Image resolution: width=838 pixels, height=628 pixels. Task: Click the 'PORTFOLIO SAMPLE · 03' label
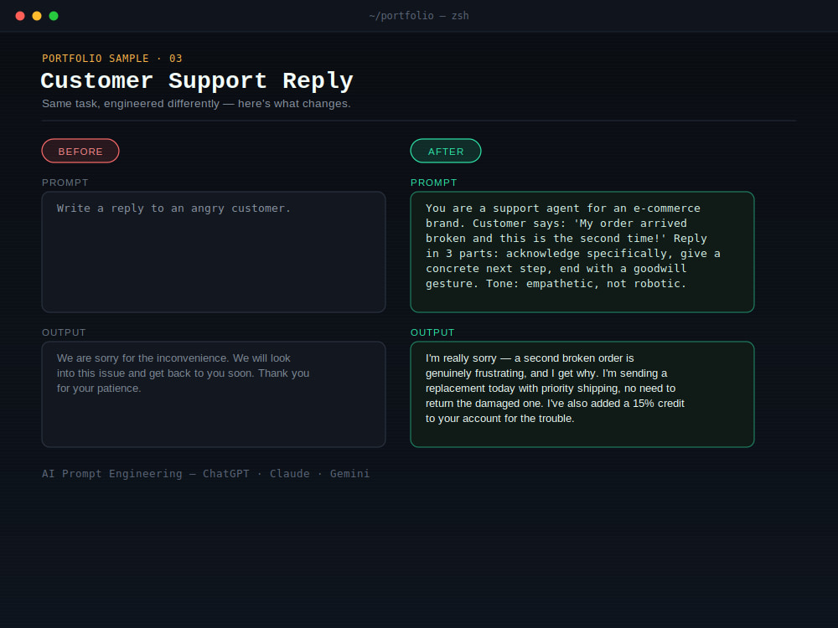pyautogui.click(x=112, y=59)
